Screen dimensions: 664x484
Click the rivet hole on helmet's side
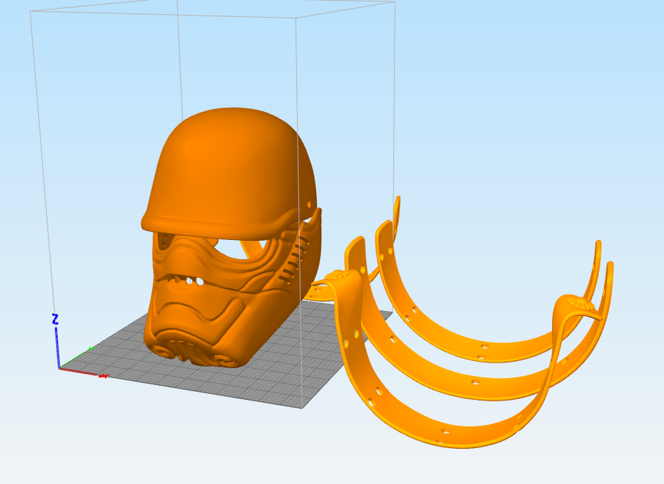(307, 203)
